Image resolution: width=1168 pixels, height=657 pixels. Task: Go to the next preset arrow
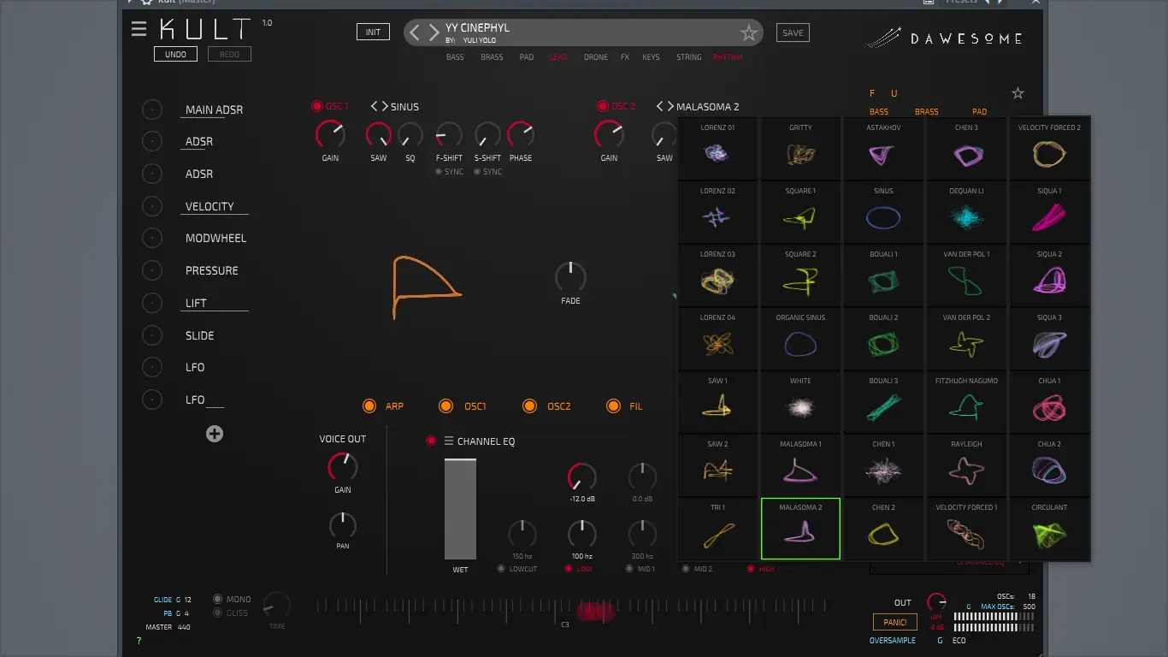pyautogui.click(x=434, y=33)
